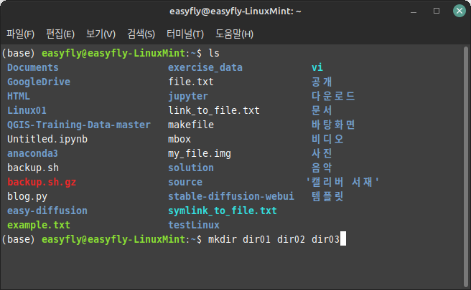Image resolution: width=471 pixels, height=290 pixels.
Task: Click the makefile entry
Action: coord(191,125)
